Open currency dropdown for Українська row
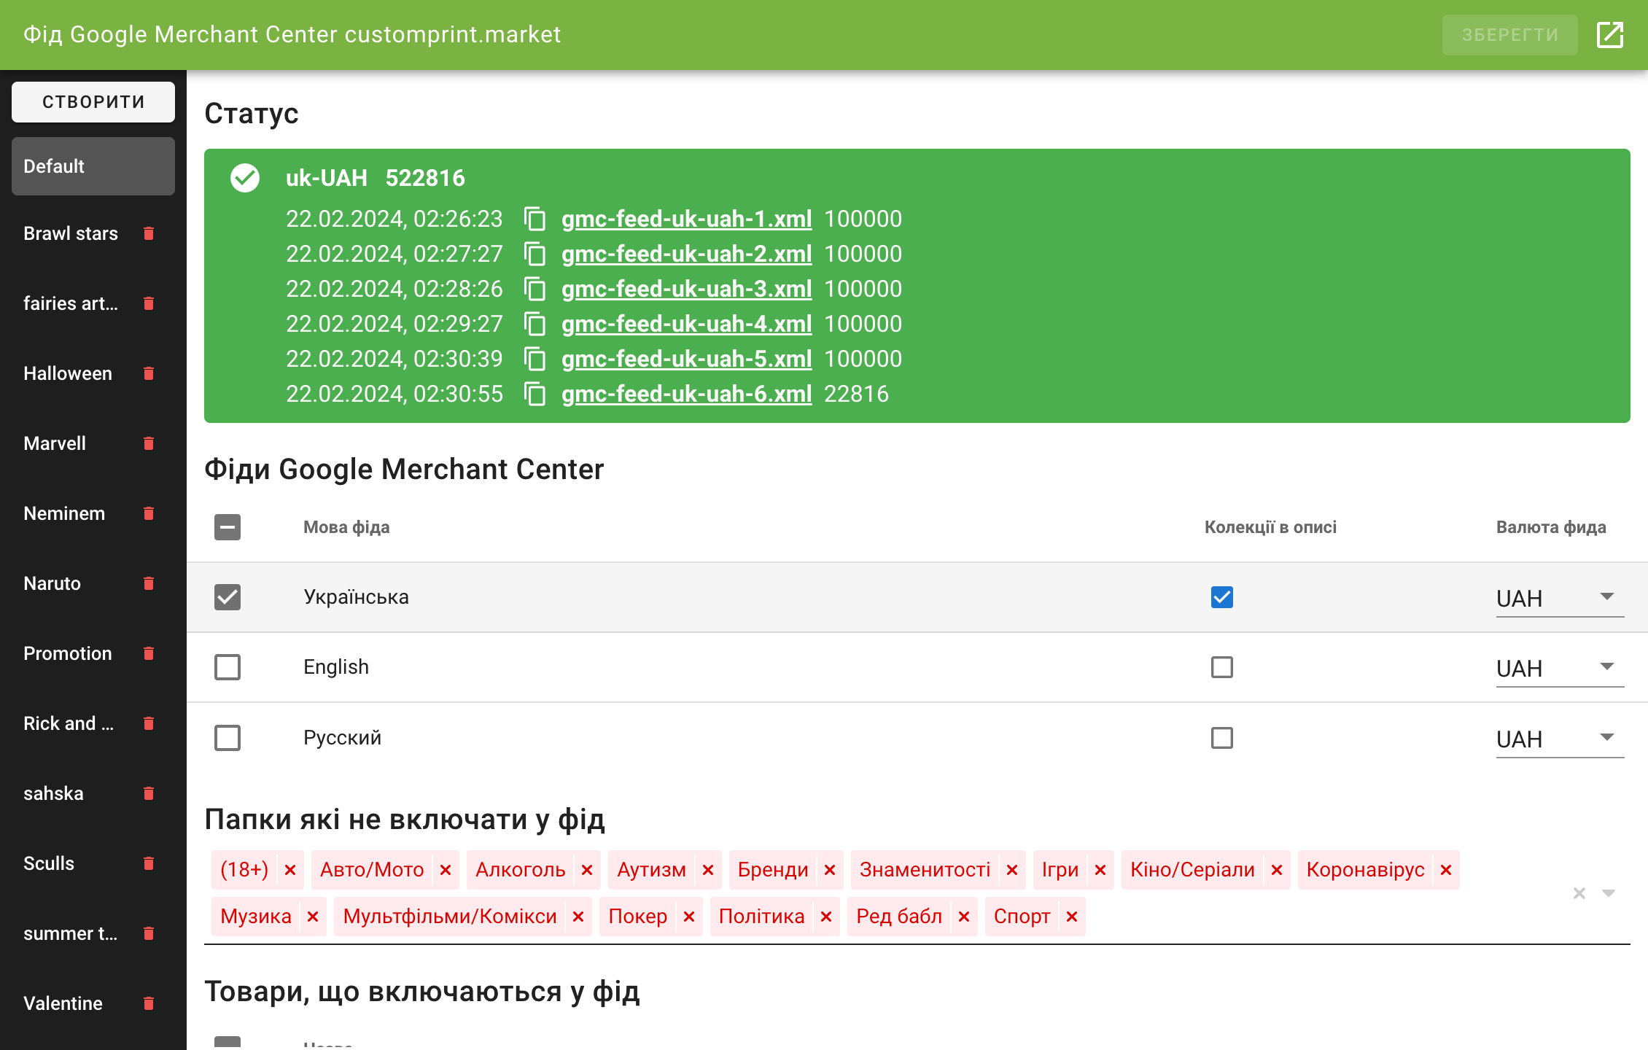Screen dimensions: 1648x1050 1560,599
